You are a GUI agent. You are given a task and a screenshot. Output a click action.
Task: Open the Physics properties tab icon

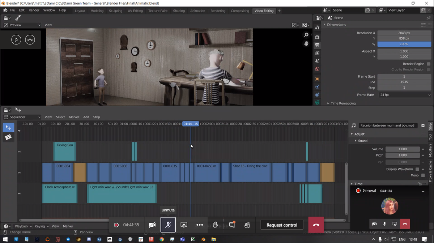(317, 87)
